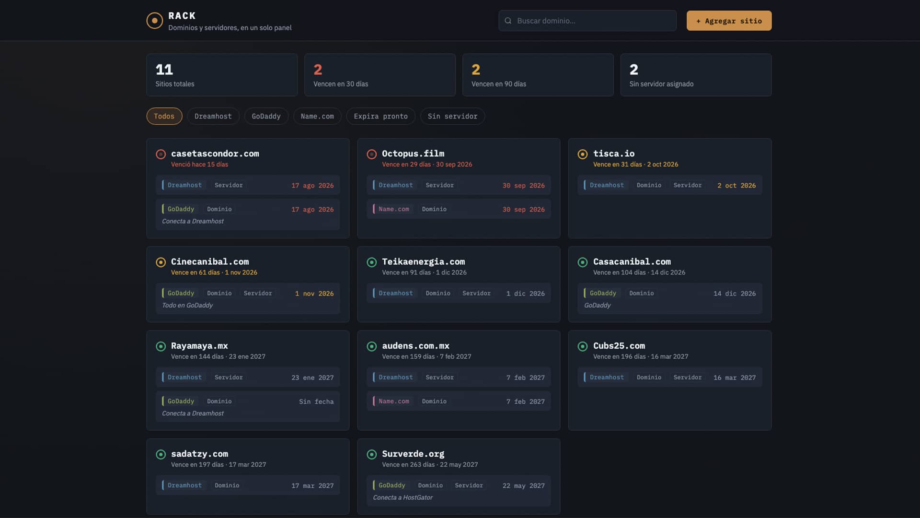The height and width of the screenshot is (518, 920).
Task: Click 'Venció hace 15 días' in casetascondor.com
Action: point(199,165)
